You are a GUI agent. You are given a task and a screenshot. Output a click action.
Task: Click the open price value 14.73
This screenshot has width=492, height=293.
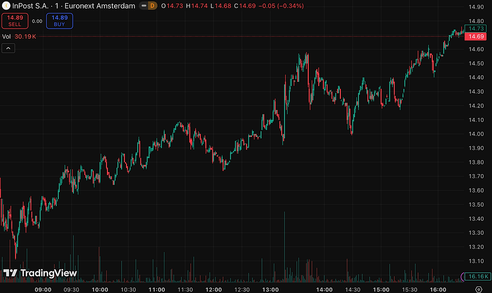(175, 6)
